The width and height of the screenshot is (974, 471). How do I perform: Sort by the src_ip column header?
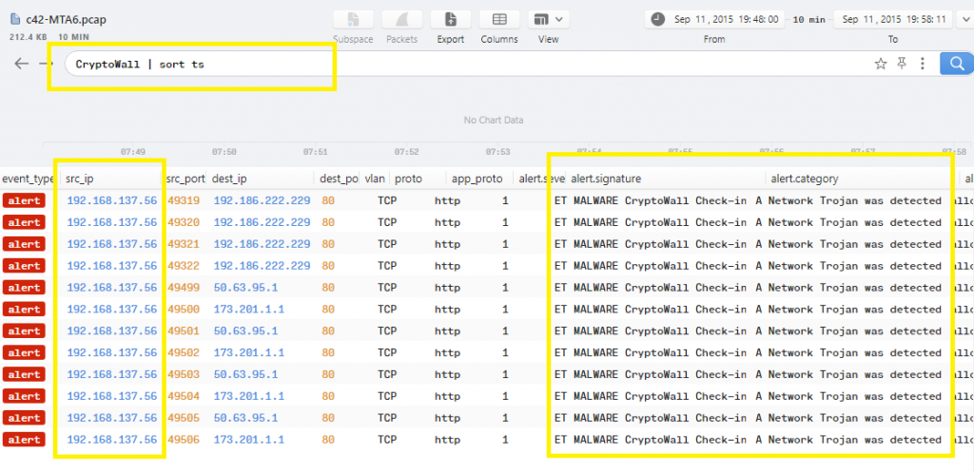pos(80,179)
